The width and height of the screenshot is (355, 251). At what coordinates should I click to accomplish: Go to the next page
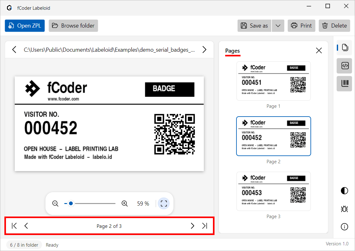click(193, 226)
